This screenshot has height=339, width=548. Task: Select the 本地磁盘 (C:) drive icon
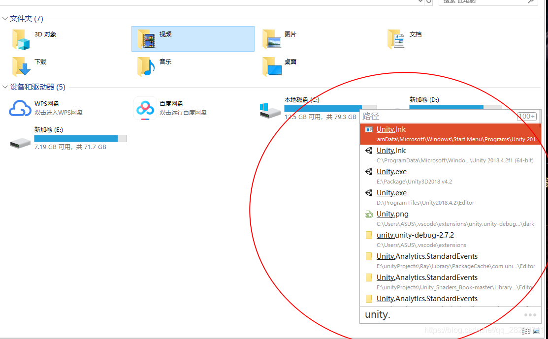270,110
